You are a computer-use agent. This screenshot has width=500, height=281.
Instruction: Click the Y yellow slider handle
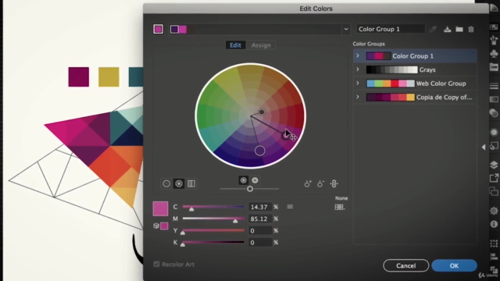[x=183, y=233]
